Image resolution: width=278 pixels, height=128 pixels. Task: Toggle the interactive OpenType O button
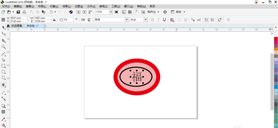(220, 20)
